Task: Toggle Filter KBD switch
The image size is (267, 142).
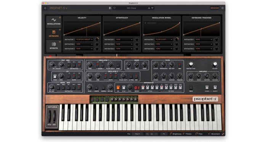Action: pyautogui.click(x=180, y=65)
